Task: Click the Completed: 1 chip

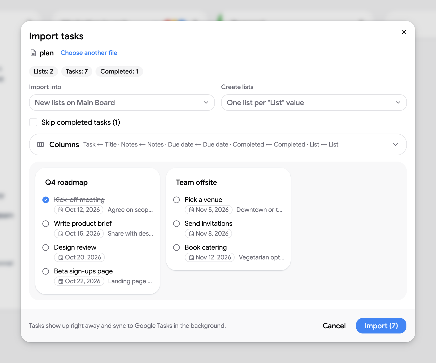Action: point(119,71)
